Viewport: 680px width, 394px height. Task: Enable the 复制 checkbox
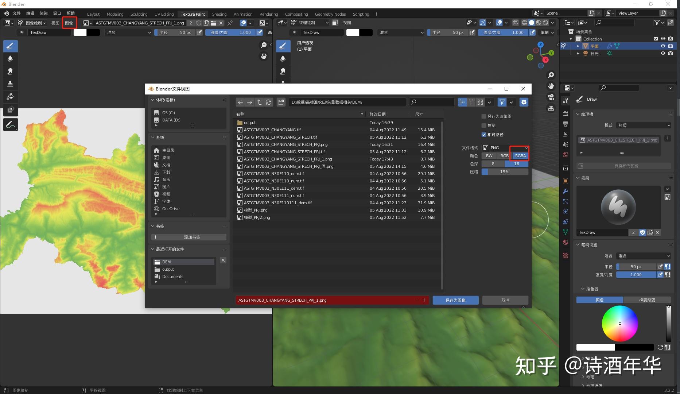pos(484,125)
